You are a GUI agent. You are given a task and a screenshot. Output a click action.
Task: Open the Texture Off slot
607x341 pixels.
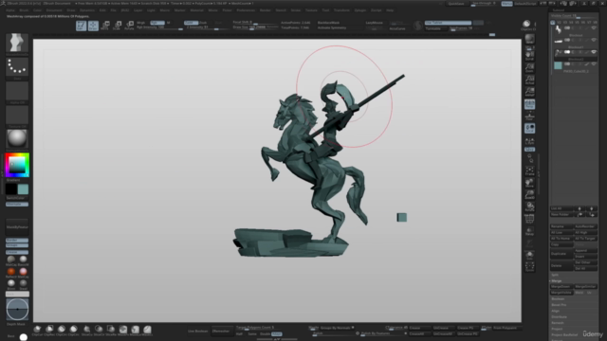coord(17,115)
